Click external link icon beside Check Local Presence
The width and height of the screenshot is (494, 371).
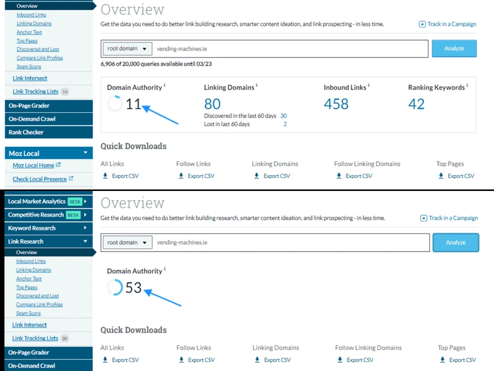(x=71, y=178)
